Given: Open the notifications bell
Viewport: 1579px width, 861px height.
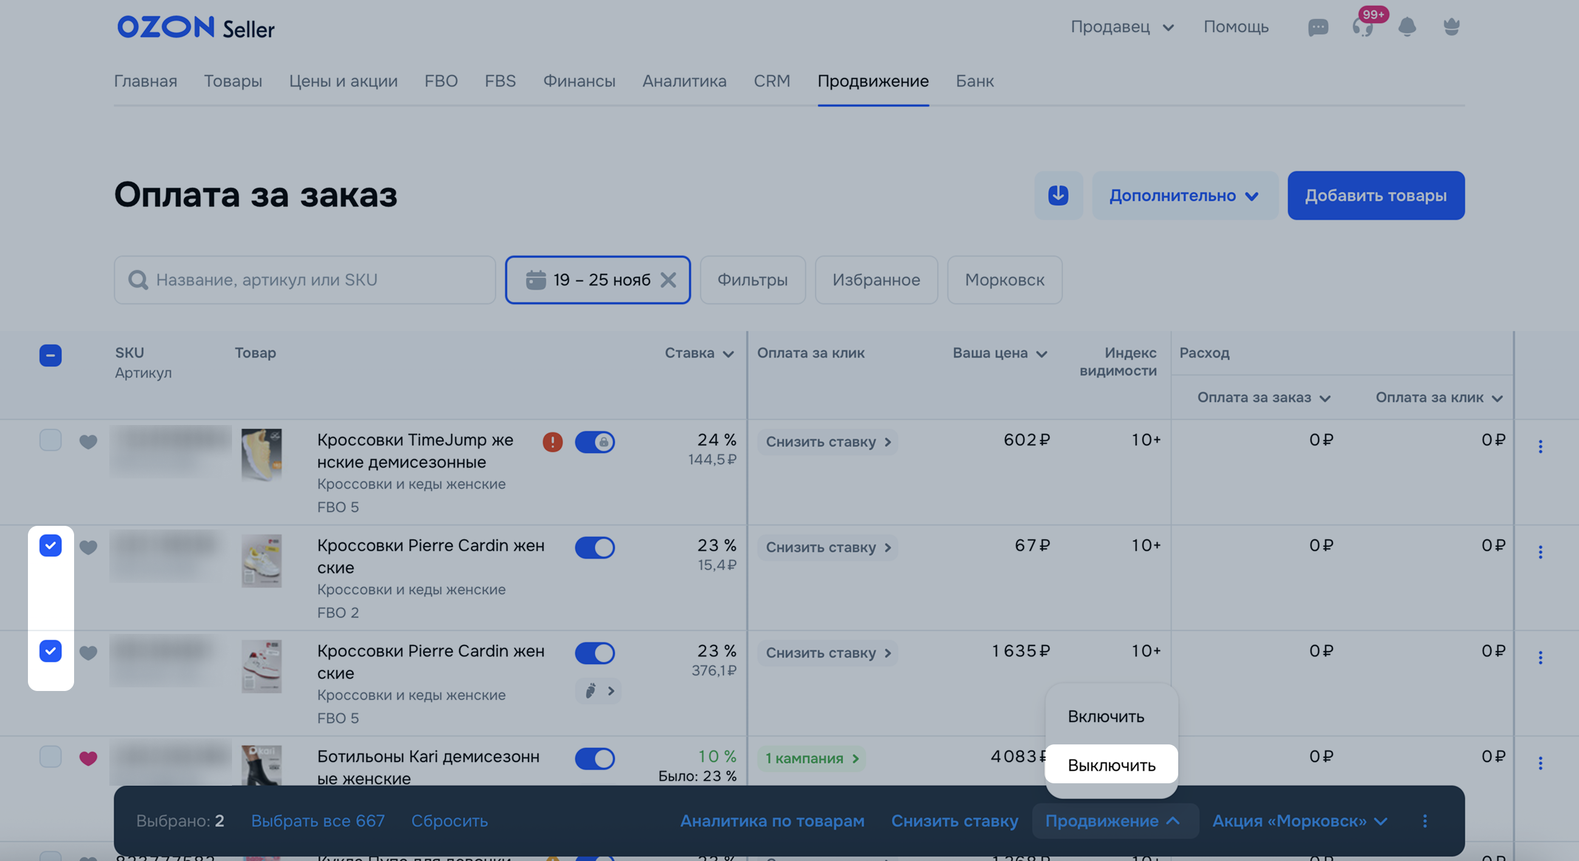Looking at the screenshot, I should point(1407,27).
